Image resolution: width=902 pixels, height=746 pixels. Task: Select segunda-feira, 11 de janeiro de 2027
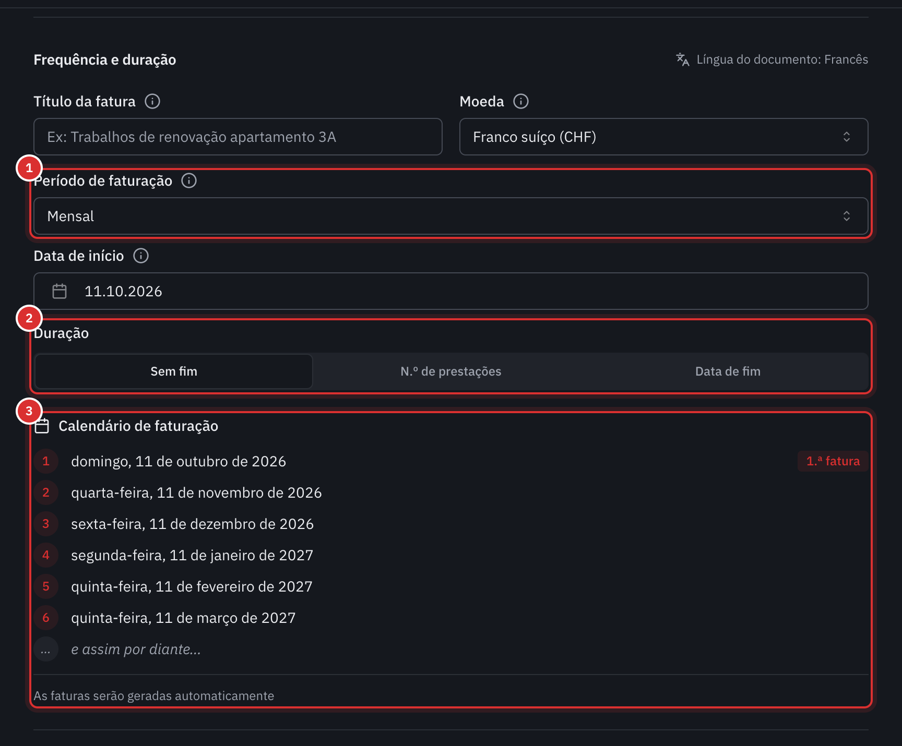point(451,555)
